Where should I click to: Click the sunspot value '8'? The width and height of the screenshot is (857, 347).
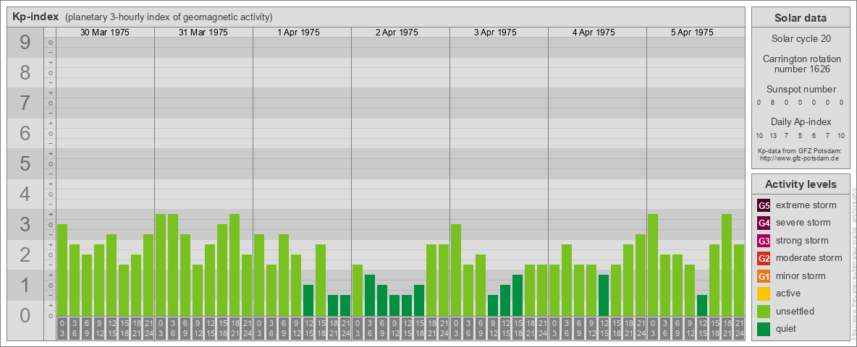773,103
